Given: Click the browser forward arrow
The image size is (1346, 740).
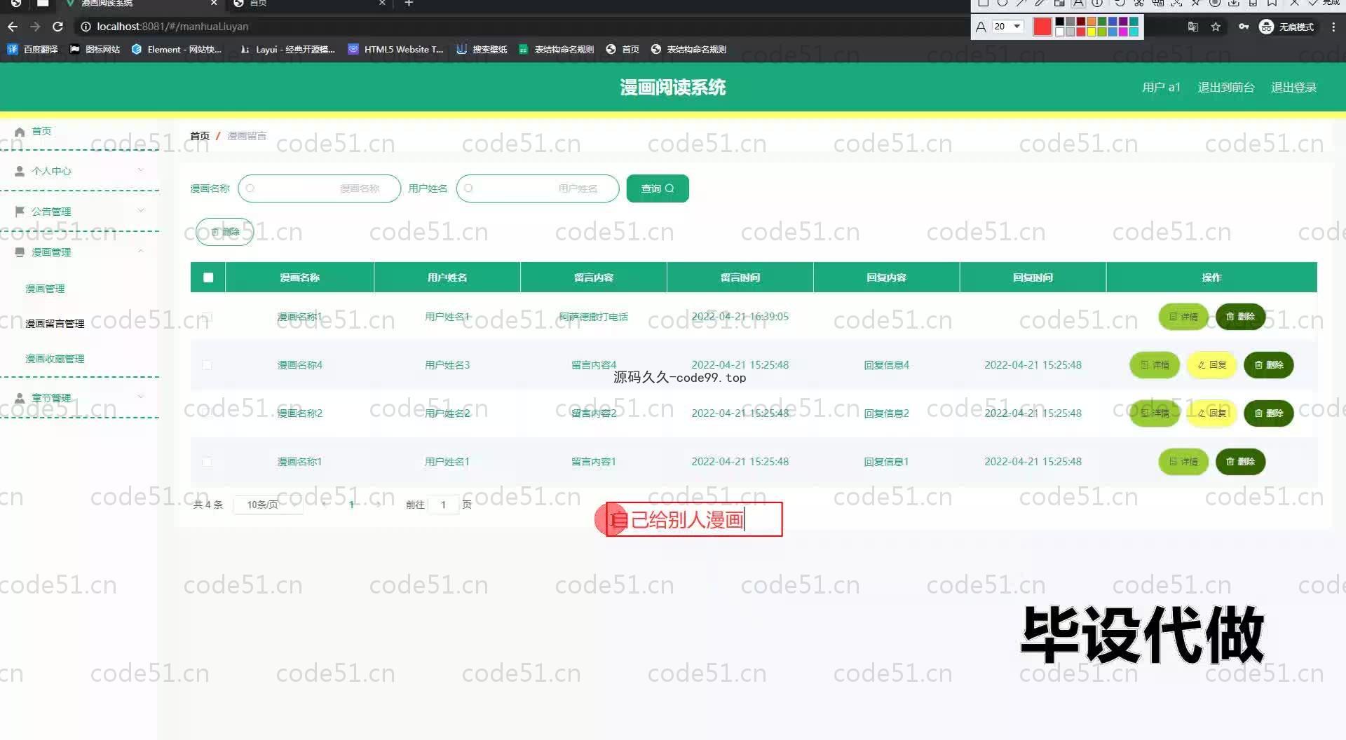Looking at the screenshot, I should tap(35, 27).
